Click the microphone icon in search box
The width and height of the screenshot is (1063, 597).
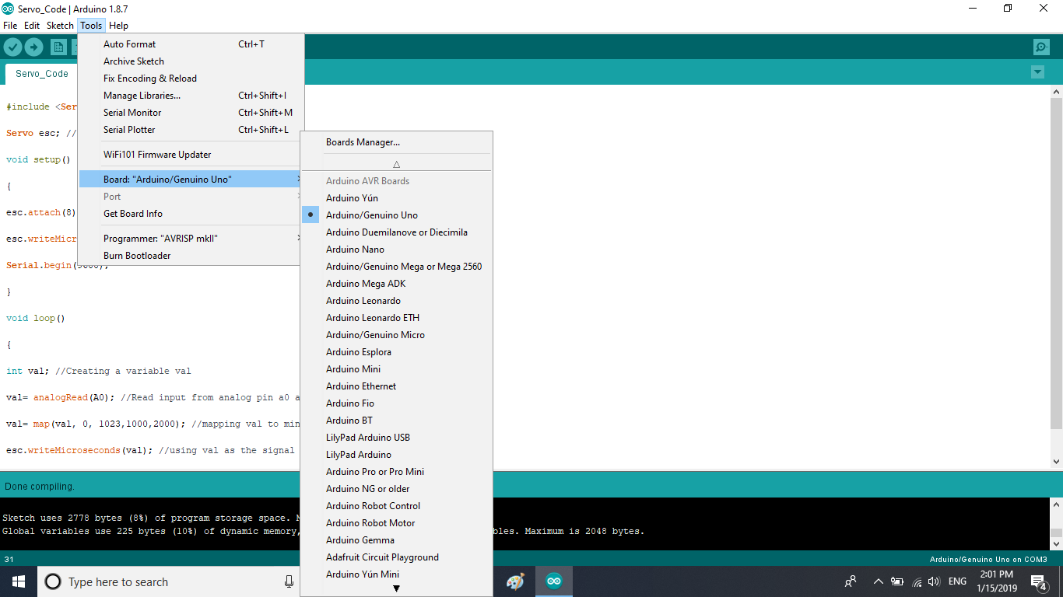pos(289,581)
